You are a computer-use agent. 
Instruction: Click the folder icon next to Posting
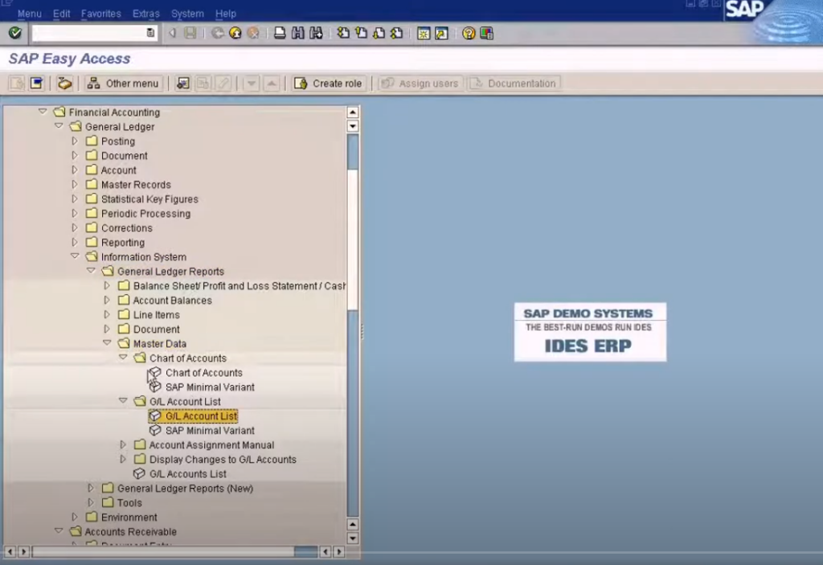pyautogui.click(x=92, y=141)
